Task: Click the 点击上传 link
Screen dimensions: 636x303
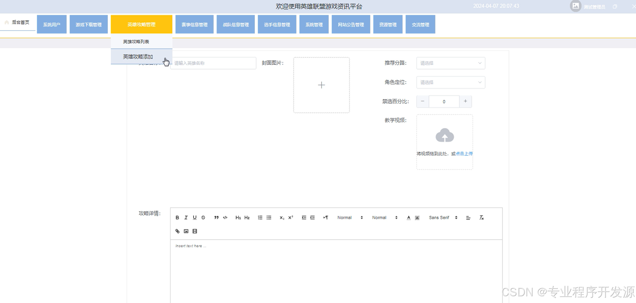Action: 464,154
